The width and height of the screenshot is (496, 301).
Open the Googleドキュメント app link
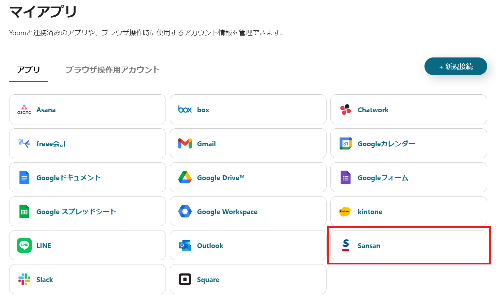pos(68,178)
